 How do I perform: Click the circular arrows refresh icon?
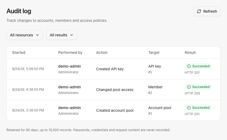(199, 11)
